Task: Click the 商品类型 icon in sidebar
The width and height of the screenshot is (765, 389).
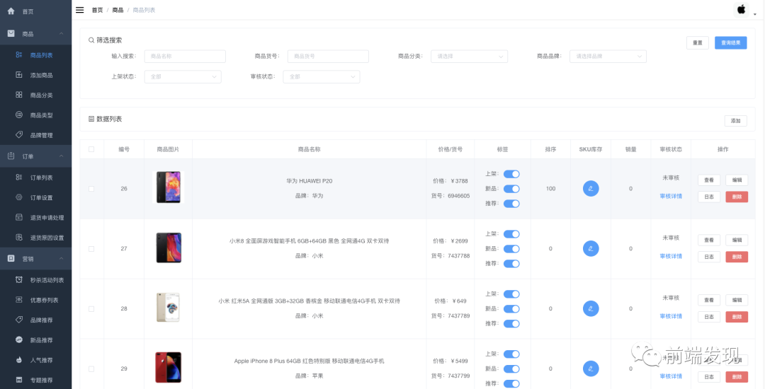Action: (x=19, y=115)
